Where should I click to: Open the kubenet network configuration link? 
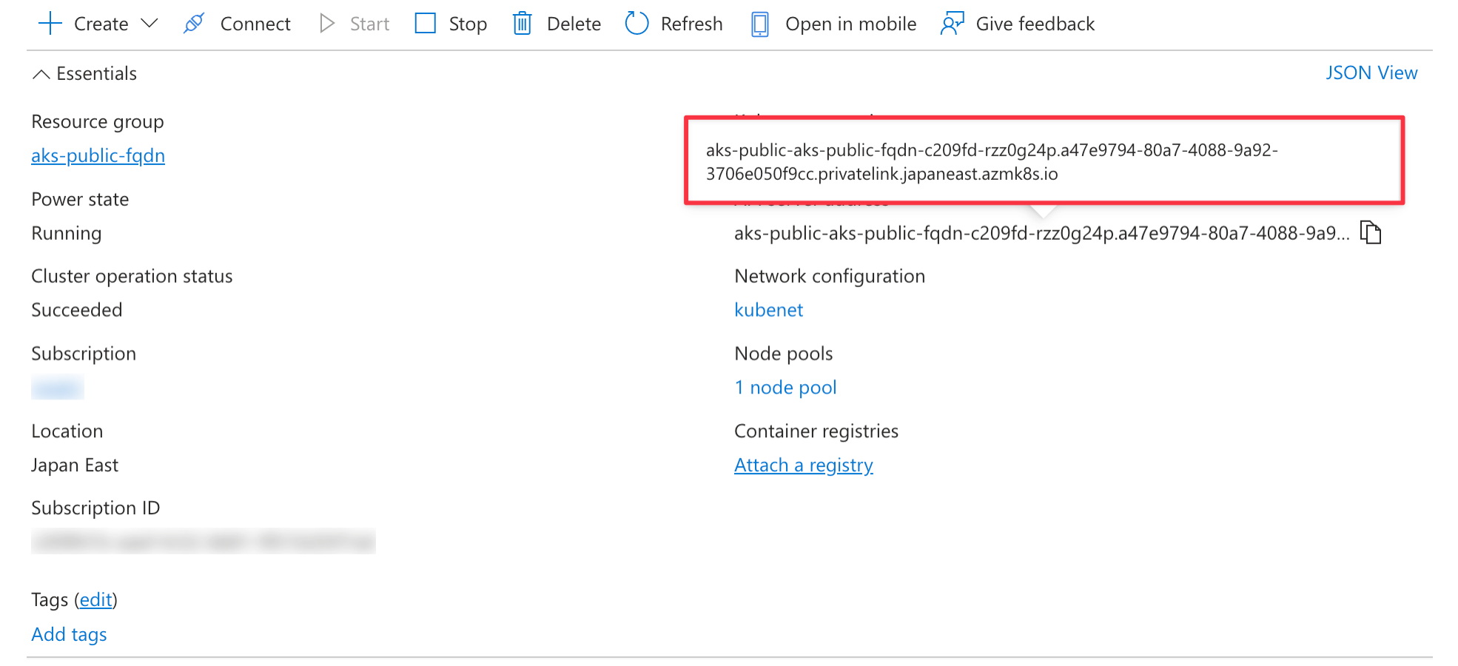point(768,310)
